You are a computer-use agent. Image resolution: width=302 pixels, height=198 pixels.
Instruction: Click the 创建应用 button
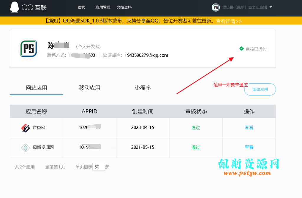pyautogui.click(x=260, y=89)
